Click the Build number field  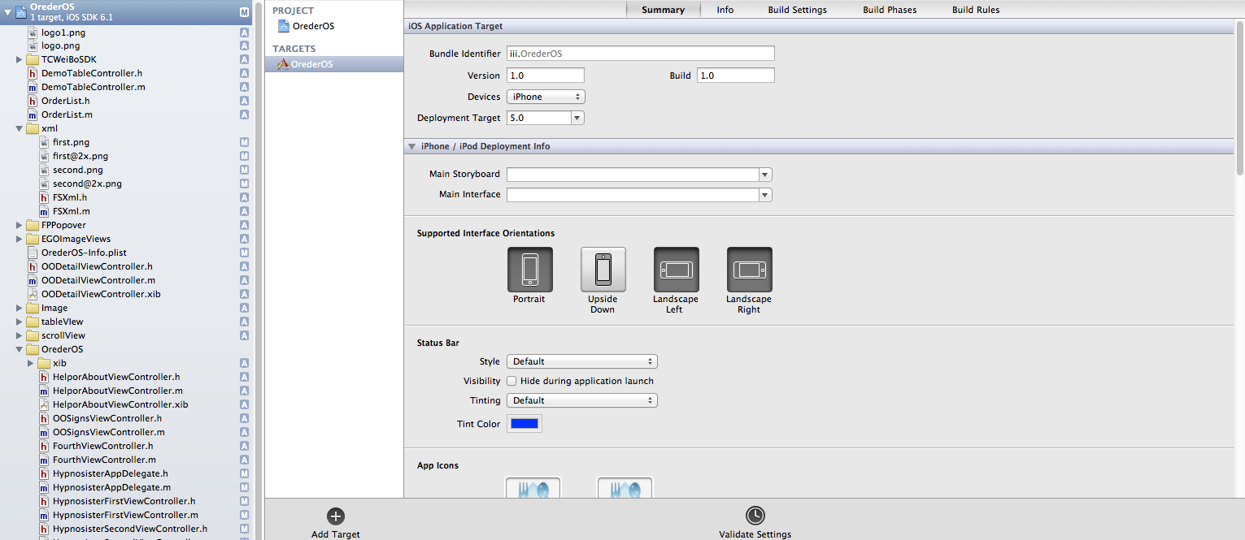[x=736, y=76]
